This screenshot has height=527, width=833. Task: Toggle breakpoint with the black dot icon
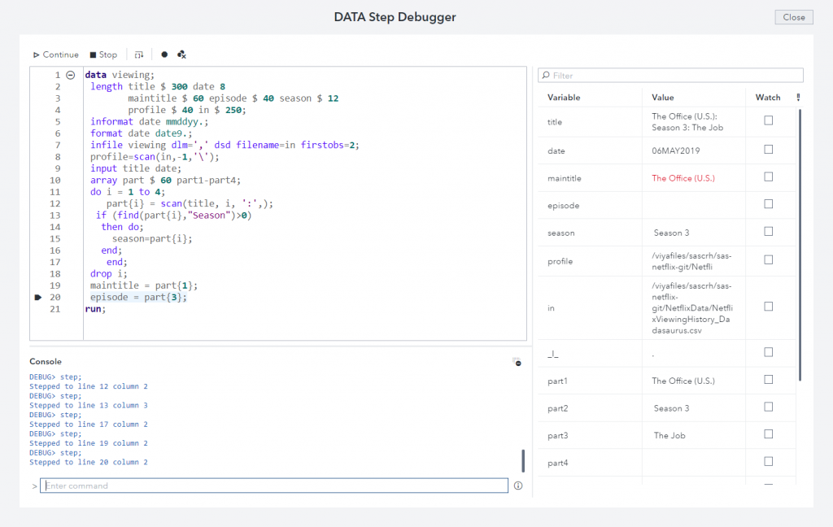(164, 54)
